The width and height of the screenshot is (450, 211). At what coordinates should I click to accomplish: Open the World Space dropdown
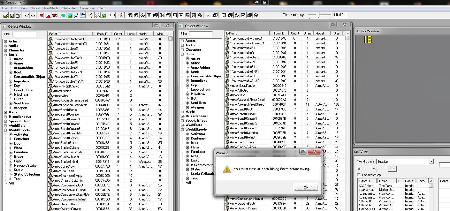pyautogui.click(x=431, y=161)
